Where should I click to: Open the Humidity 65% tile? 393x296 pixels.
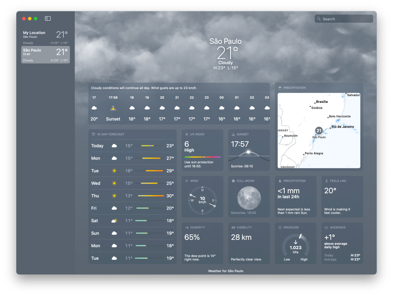tap(202, 243)
